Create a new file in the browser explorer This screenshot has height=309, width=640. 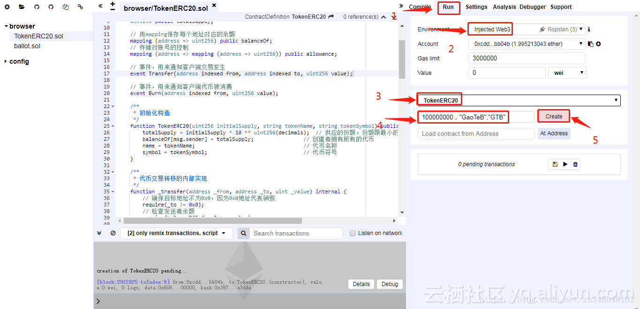7,7
